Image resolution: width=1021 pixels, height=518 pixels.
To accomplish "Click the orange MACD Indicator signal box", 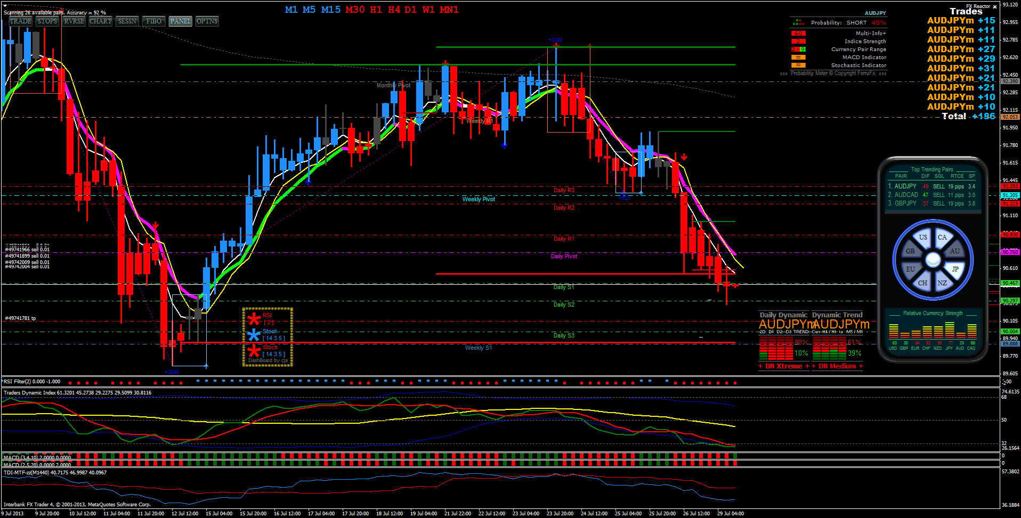I will click(798, 57).
